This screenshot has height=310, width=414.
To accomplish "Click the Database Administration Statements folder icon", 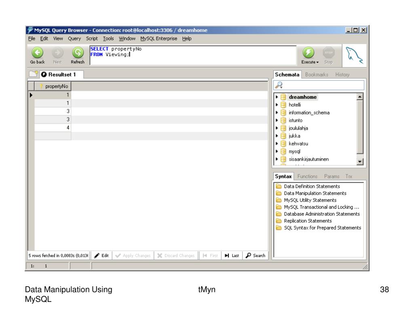I will pos(279,214).
